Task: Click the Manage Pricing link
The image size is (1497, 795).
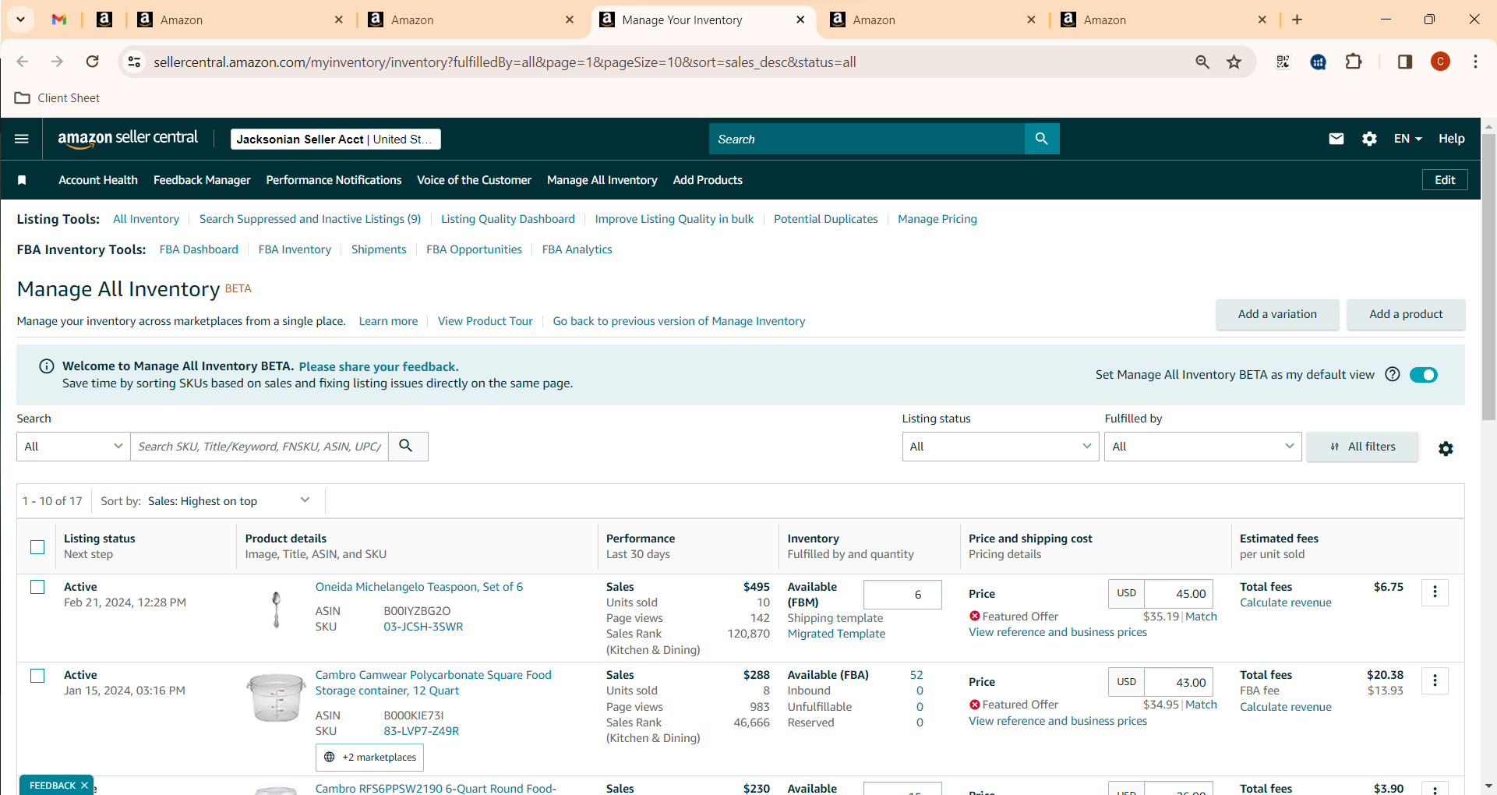Action: click(937, 219)
